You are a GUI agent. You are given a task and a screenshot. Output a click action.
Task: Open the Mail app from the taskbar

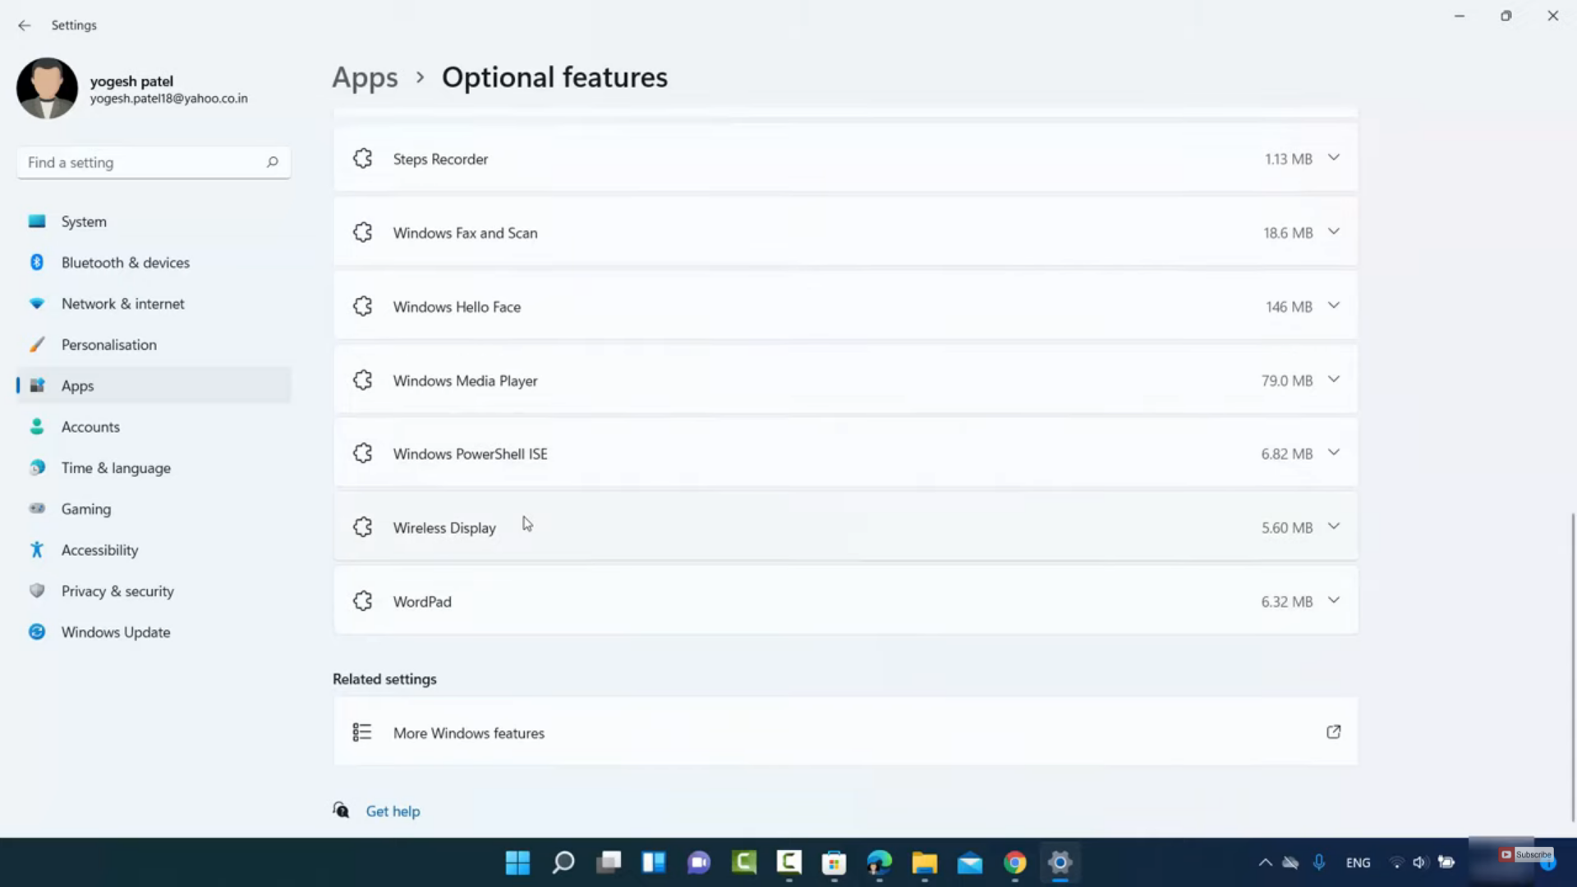coord(970,862)
